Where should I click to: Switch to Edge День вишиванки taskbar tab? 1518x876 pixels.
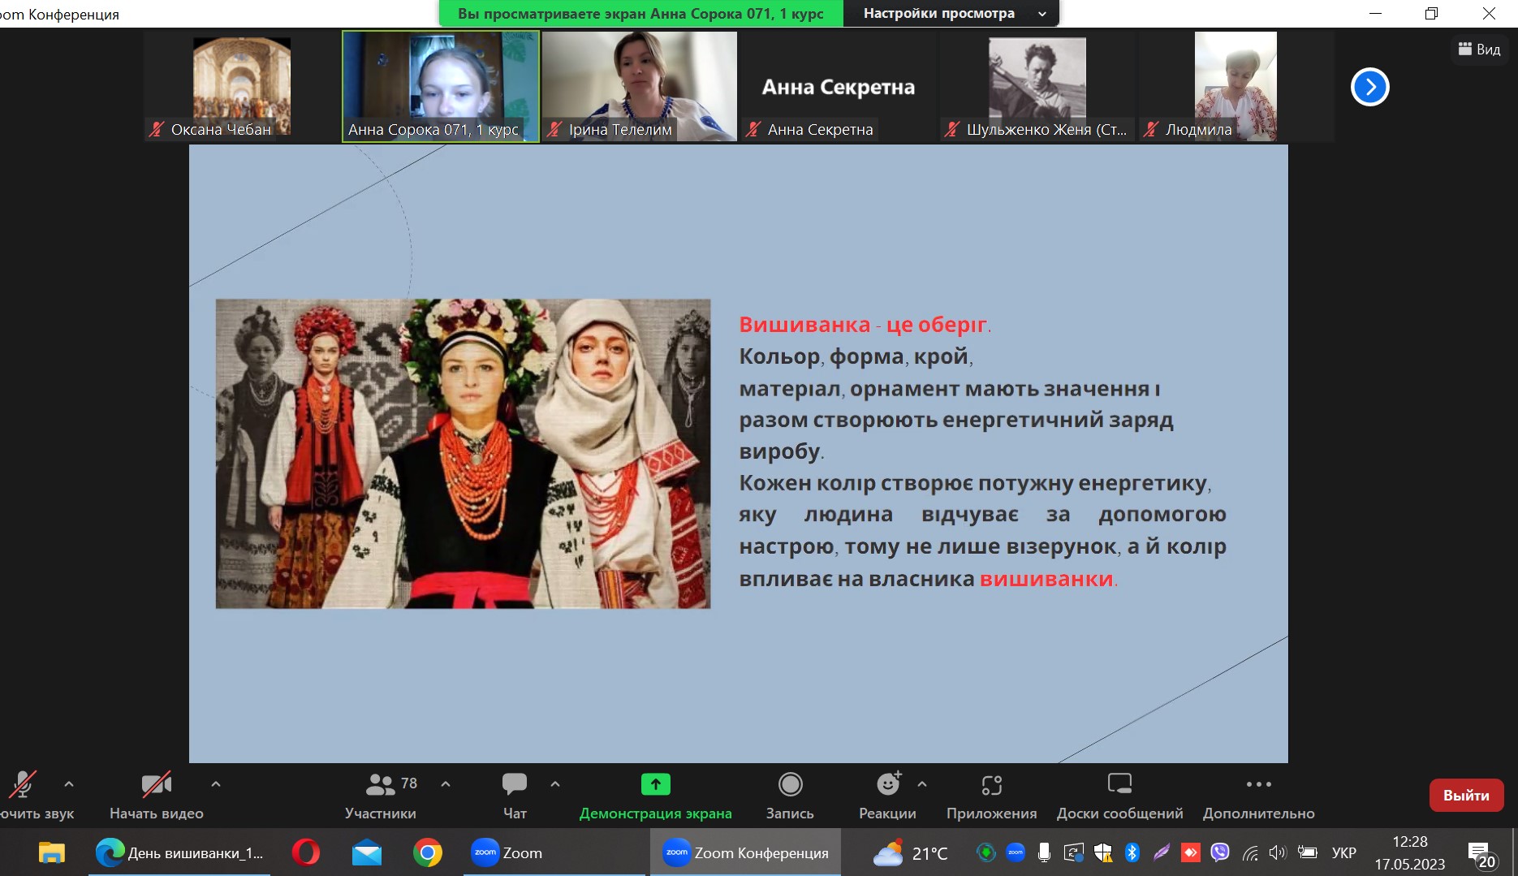180,852
